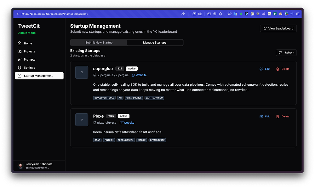Click the Google Translate extension icon

tap(235, 14)
